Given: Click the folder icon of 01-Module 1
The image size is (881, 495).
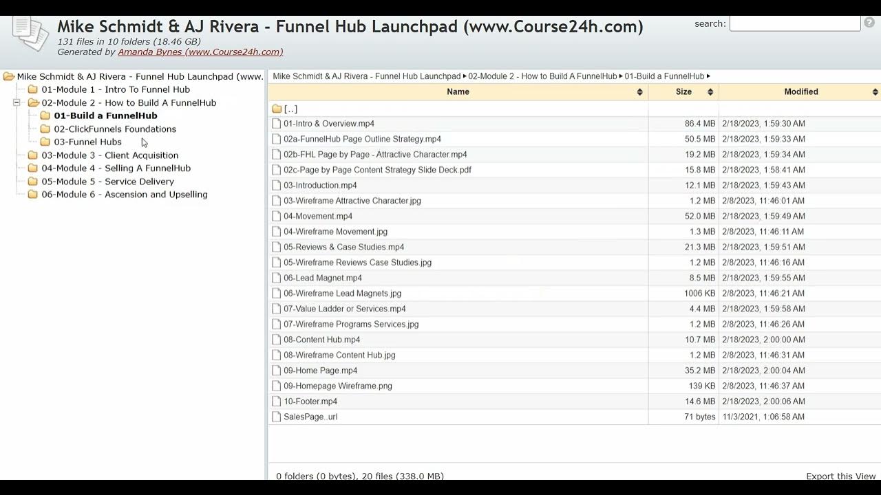Looking at the screenshot, I should (x=32, y=89).
